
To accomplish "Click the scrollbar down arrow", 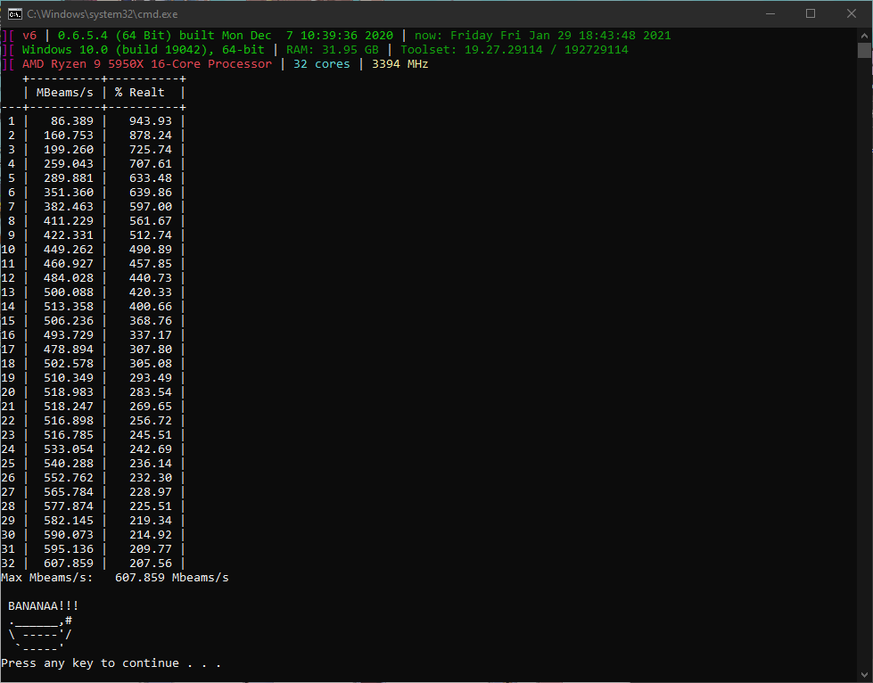I will point(864,675).
